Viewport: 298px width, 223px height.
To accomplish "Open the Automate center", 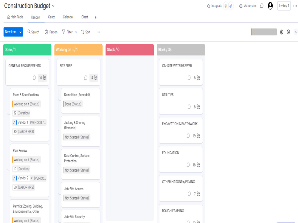I will [247, 6].
